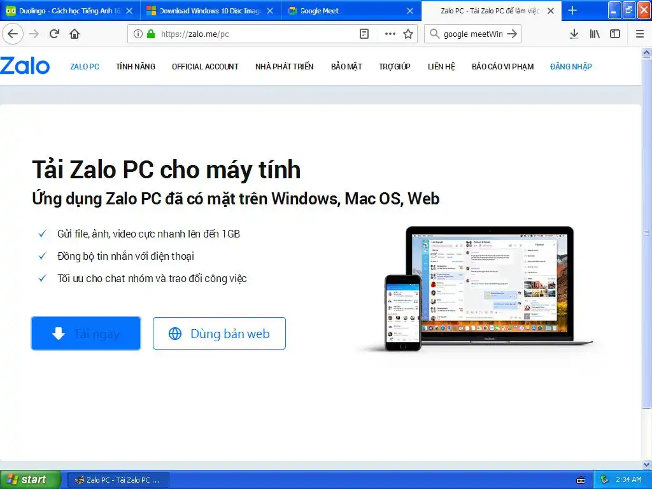Screen dimensions: 652x489
Task: Open TRỢ GIÚP in navigation
Action: click(x=395, y=66)
